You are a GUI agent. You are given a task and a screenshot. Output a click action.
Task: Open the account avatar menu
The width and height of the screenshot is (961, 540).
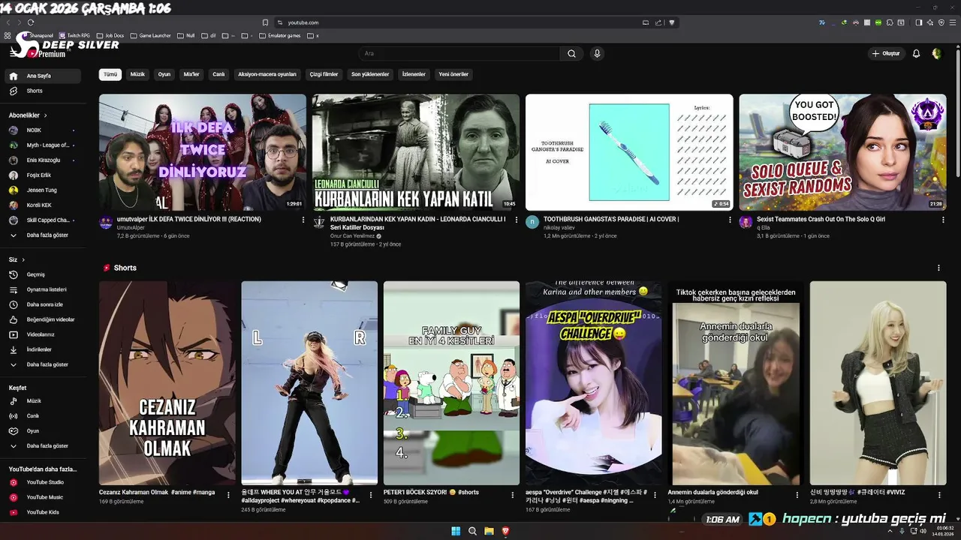tap(936, 53)
